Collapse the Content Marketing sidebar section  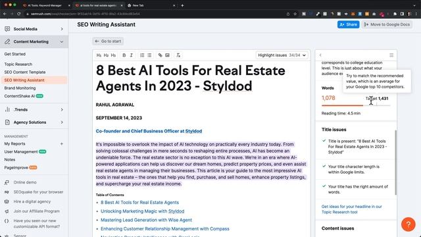tap(62, 42)
